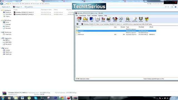The height and width of the screenshot is (100, 178).
Task: Open the Help menu in WinRAR
Action: [105, 16]
